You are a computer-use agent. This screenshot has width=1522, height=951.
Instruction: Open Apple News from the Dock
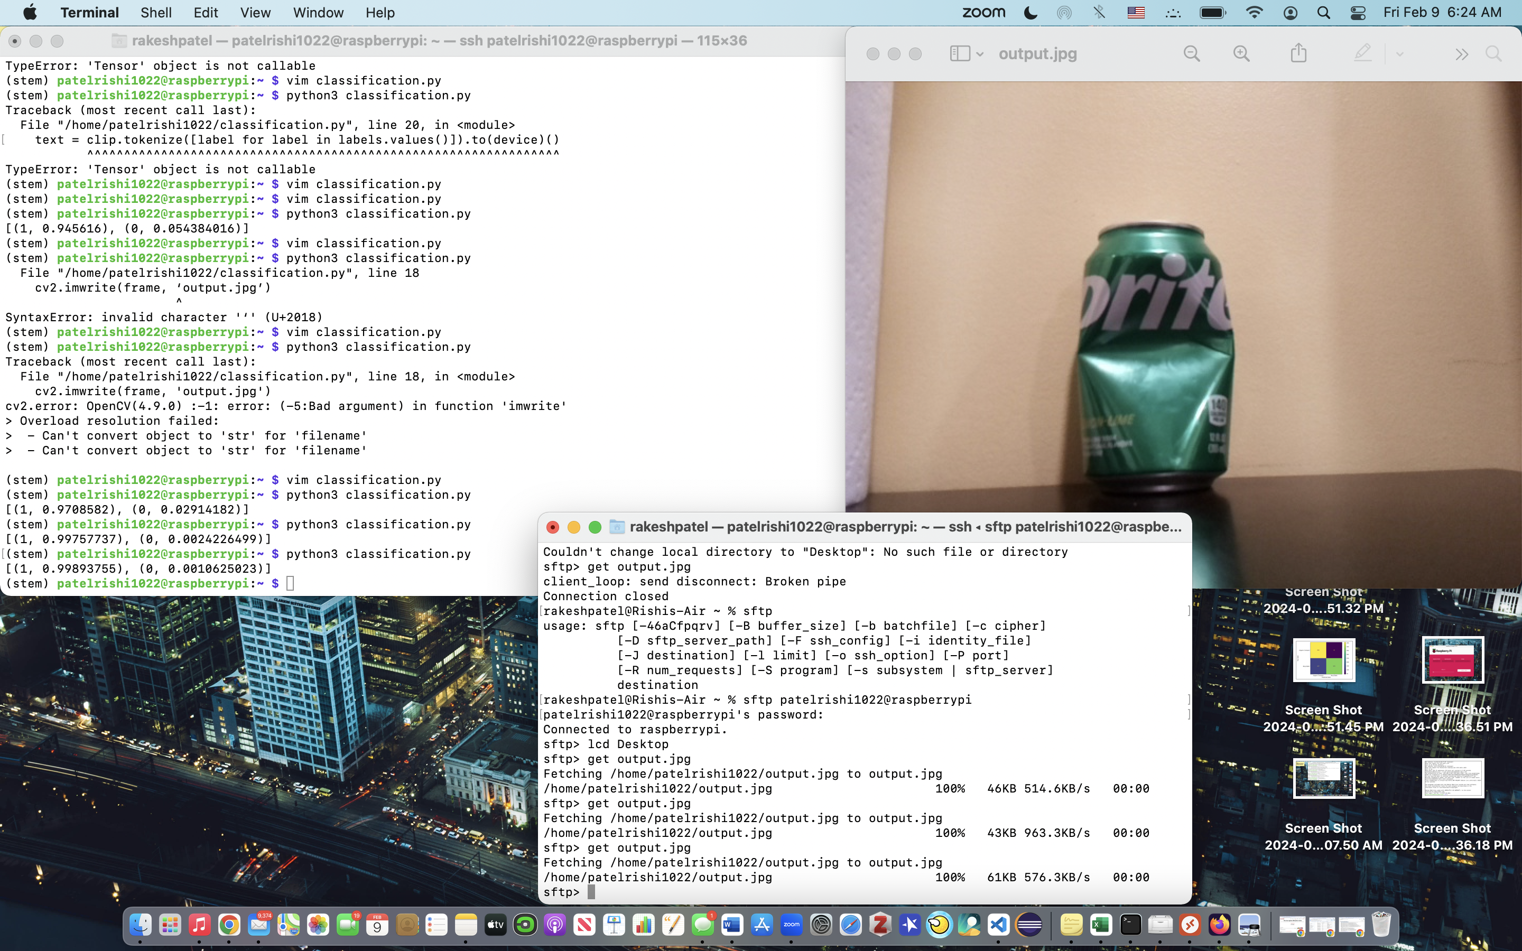pos(584,925)
